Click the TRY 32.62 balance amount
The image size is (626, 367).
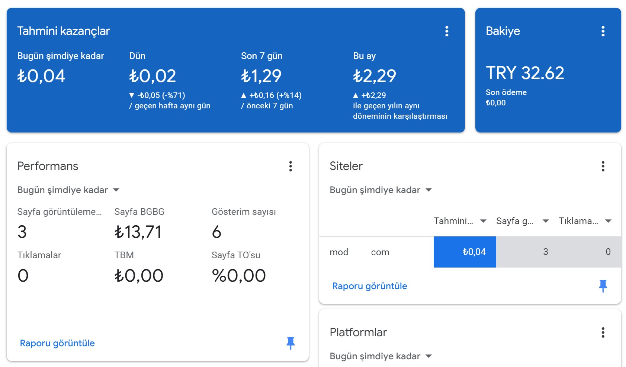coord(525,73)
